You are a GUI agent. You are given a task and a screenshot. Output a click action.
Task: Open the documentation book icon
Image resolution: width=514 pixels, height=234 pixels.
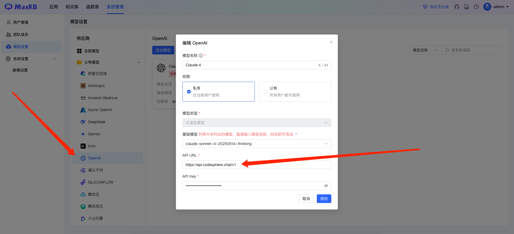[467, 7]
